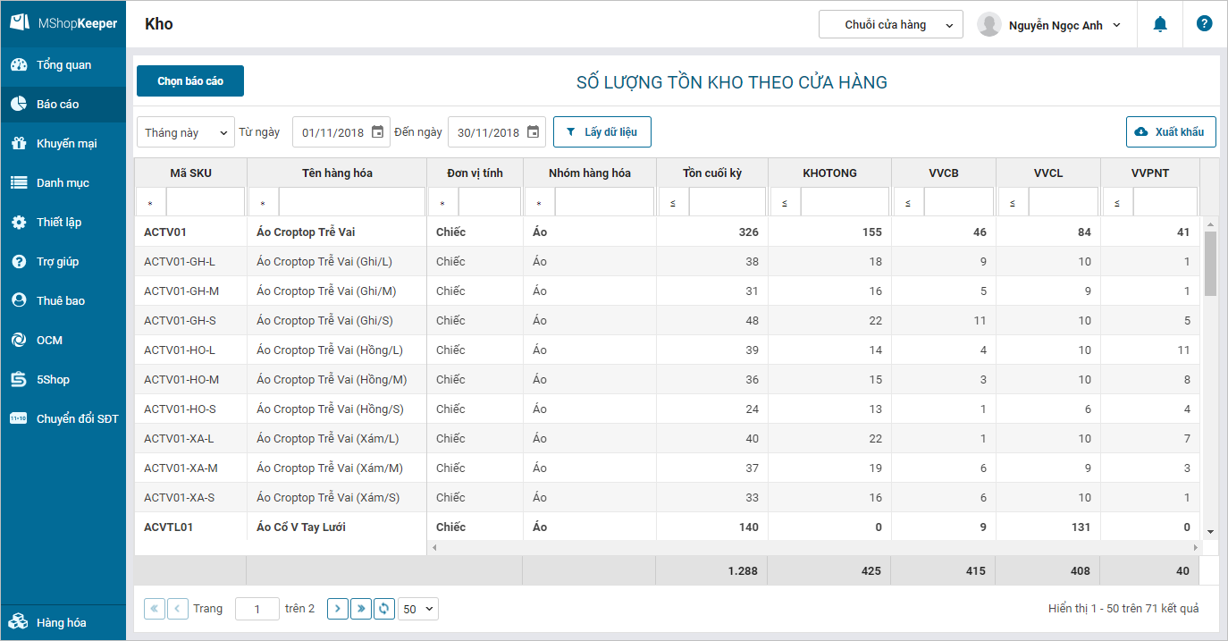Click the Tên hàng hóa filter field

coord(351,202)
